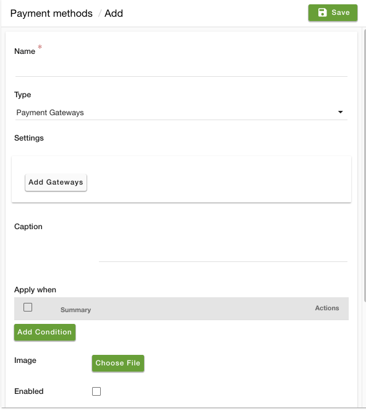Focus the Name input field
This screenshot has width=366, height=410.
(181, 69)
